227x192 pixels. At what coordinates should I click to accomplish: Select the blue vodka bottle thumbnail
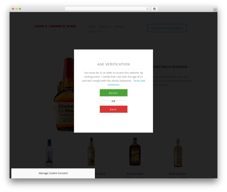(49, 153)
